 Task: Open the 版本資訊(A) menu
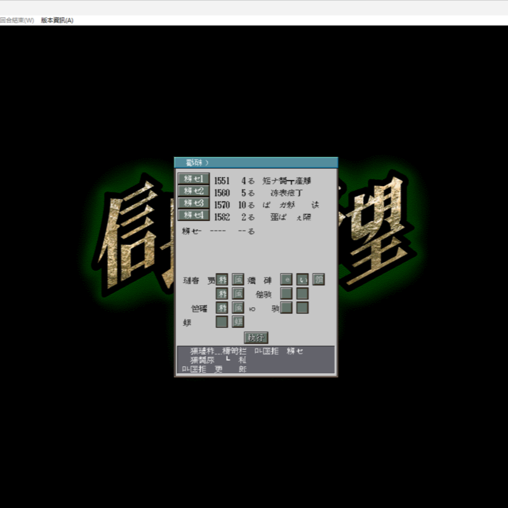[57, 20]
